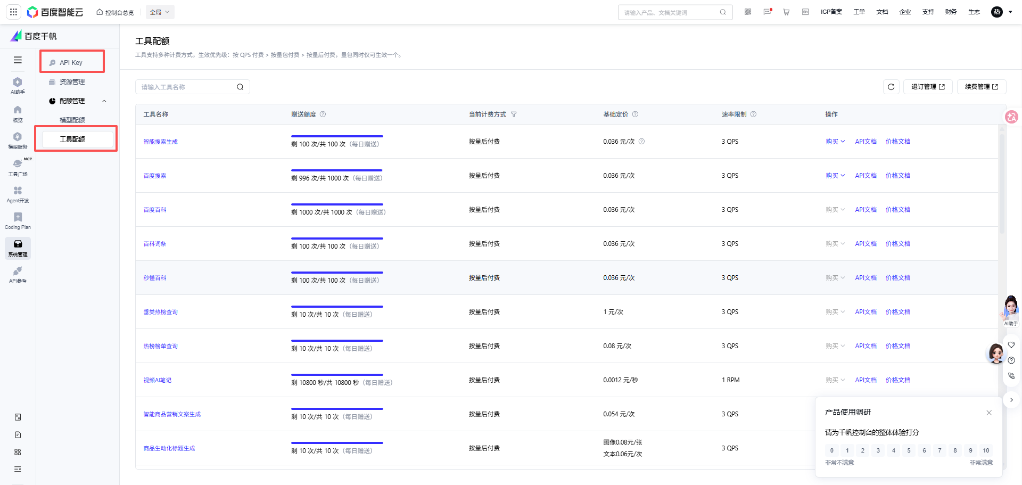Rate the console 5 in the survey
This screenshot has height=485, width=1022.
coord(909,450)
